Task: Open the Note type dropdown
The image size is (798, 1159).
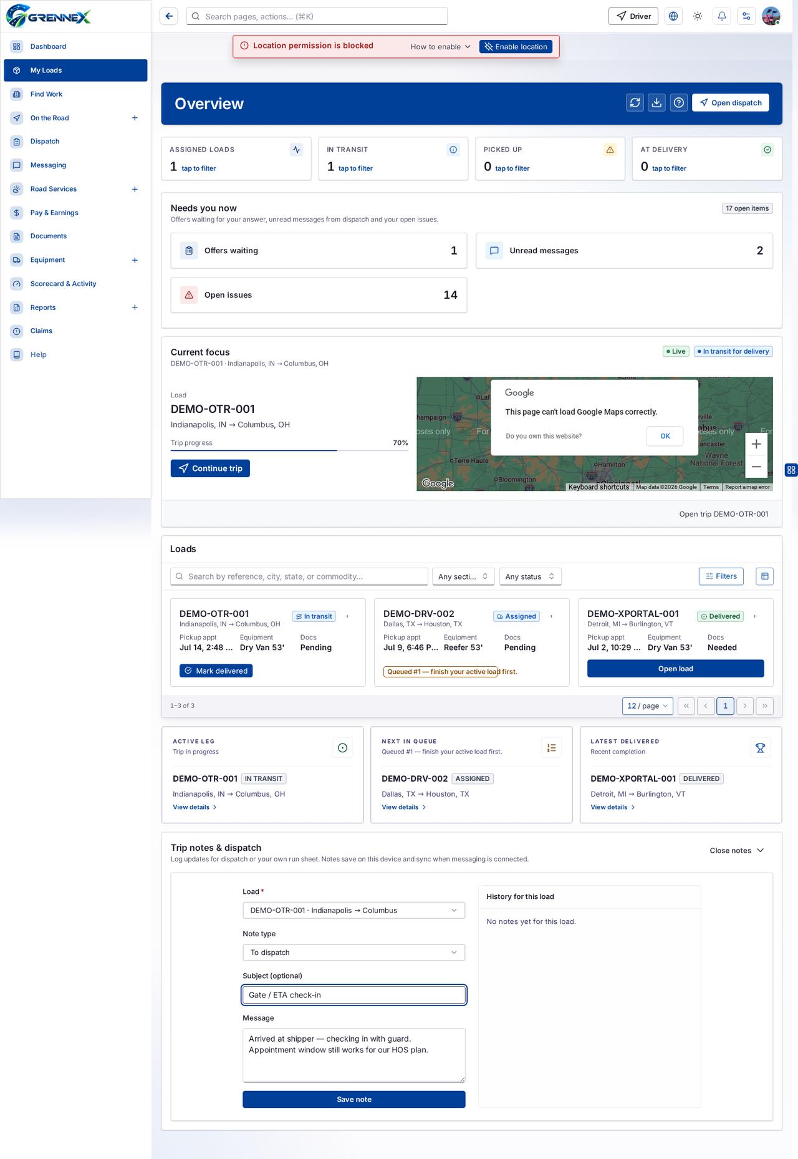Action: coord(354,953)
